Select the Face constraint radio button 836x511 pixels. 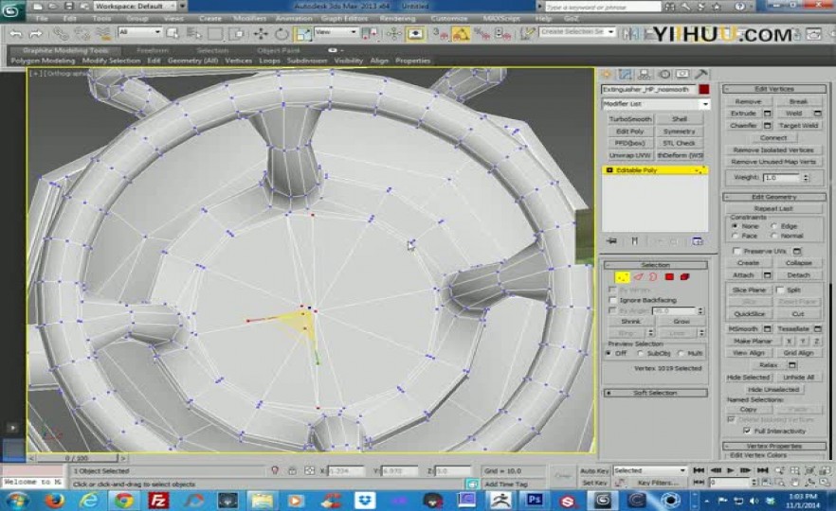pyautogui.click(x=736, y=236)
